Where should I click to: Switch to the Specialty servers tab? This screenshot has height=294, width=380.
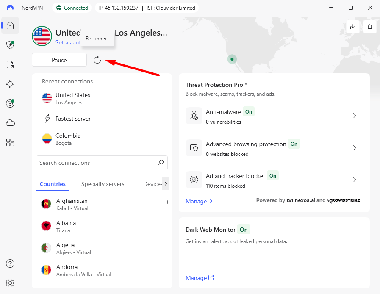pos(103,184)
